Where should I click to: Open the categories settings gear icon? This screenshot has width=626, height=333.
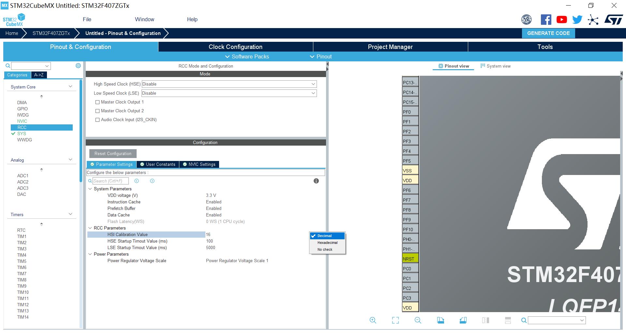click(x=78, y=66)
